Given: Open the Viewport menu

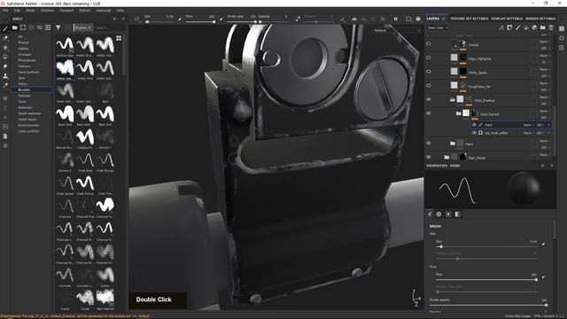Looking at the screenshot, I should click(66, 11).
